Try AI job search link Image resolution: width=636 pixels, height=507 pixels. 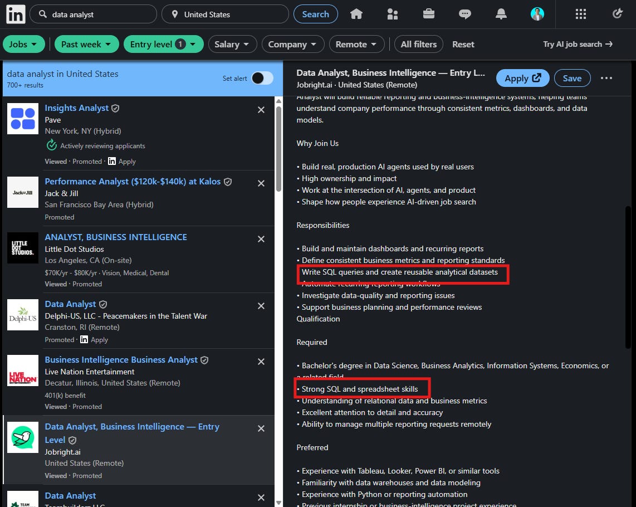578,44
